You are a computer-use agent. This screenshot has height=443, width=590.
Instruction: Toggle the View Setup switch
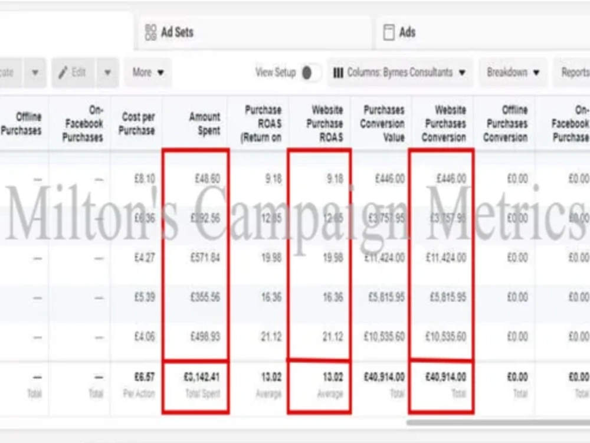(x=311, y=73)
